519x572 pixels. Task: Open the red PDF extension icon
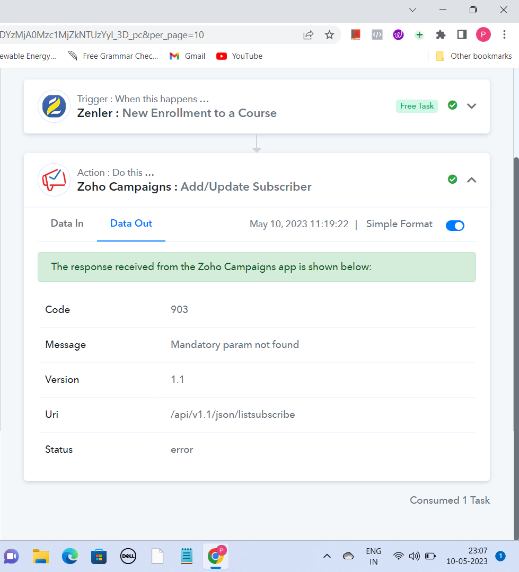[x=355, y=34]
